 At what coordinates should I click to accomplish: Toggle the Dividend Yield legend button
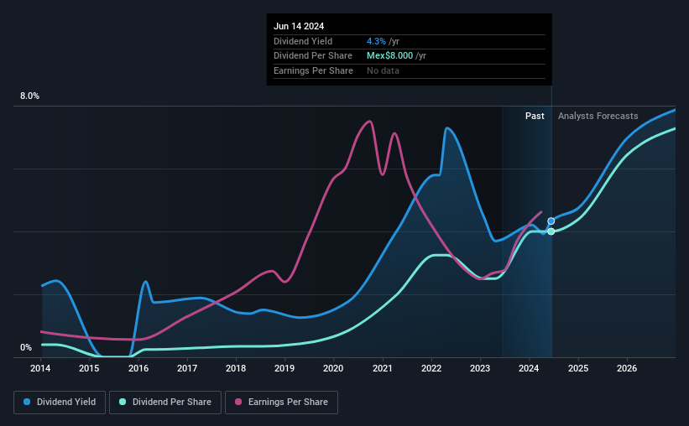pos(60,403)
